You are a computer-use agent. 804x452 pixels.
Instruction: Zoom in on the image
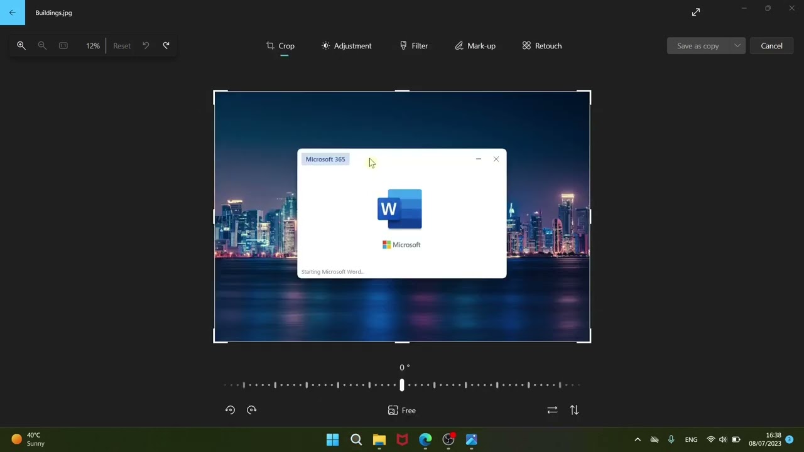[x=21, y=46]
